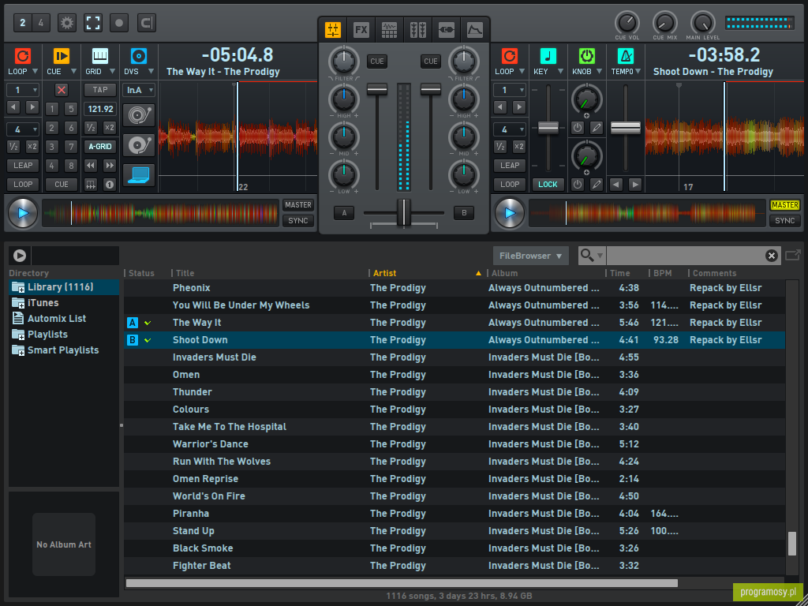Click deck B KEY mode icon
Screen dimensions: 808x606
tap(548, 56)
